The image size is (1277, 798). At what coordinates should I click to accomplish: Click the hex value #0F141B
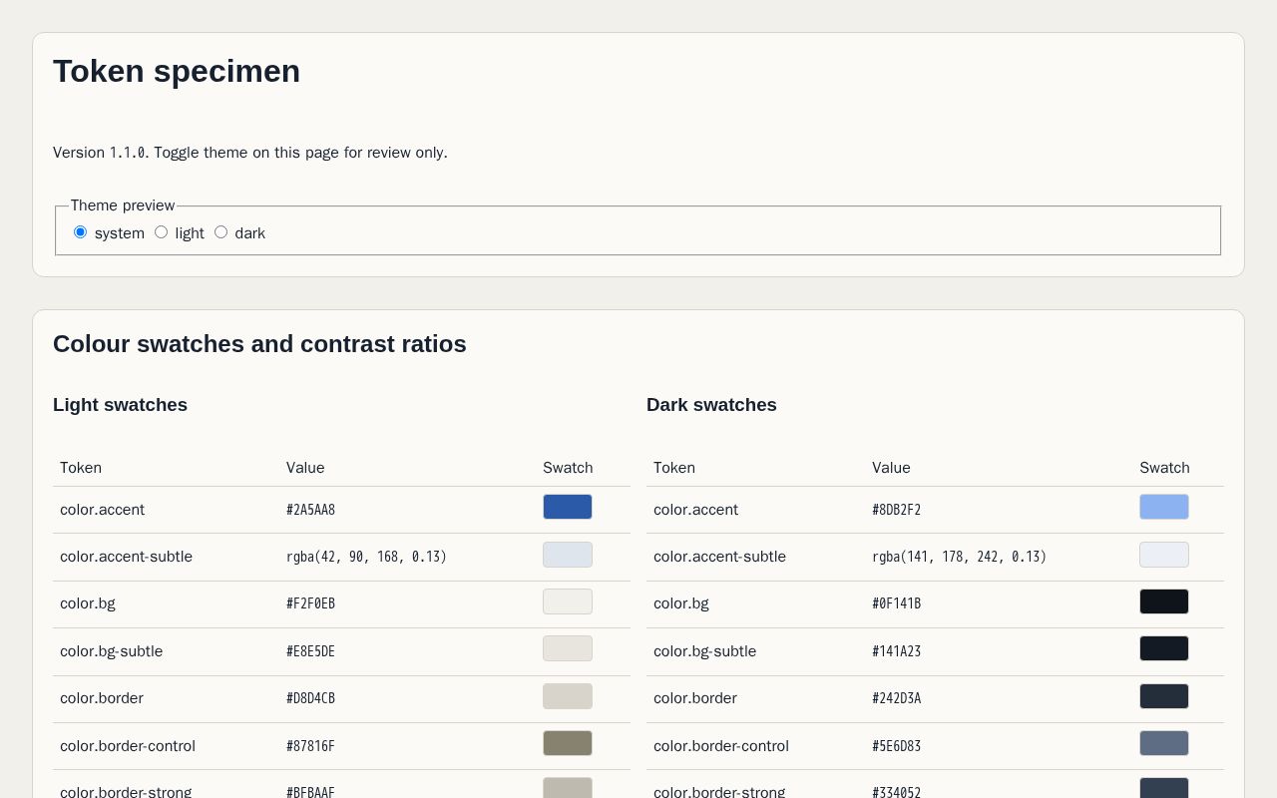click(896, 603)
